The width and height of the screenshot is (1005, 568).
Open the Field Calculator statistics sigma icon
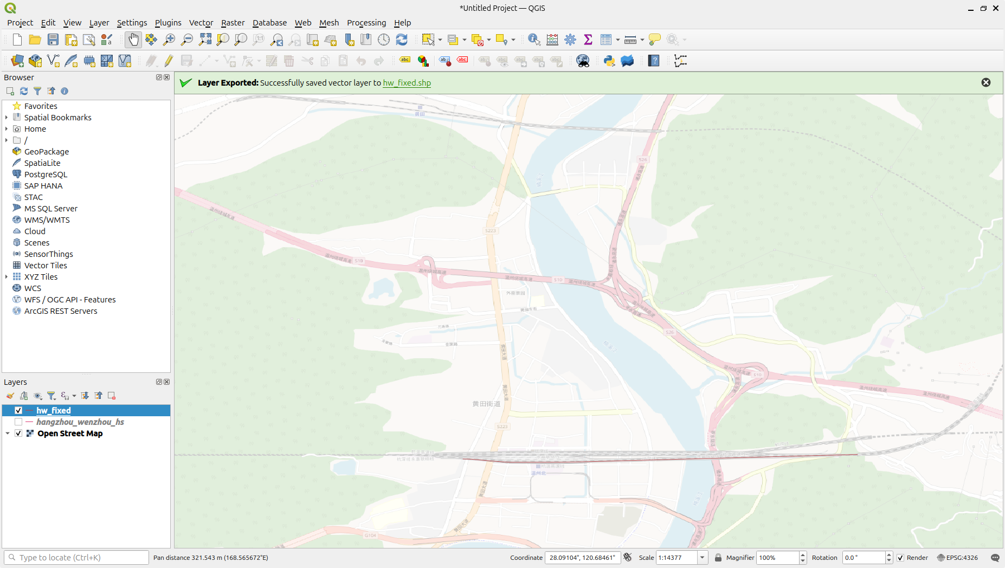(588, 40)
